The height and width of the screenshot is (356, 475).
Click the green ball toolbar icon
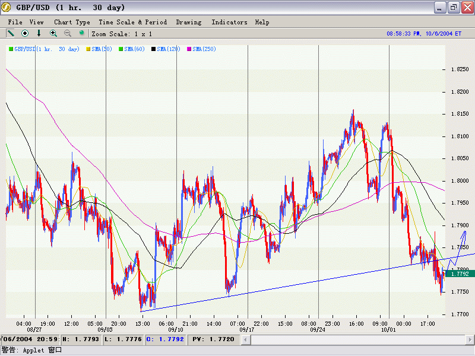[82, 34]
